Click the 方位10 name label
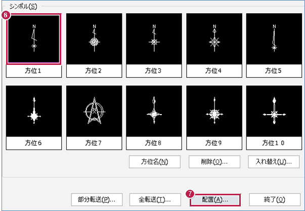Image resolution: width=305 pixels, height=211 pixels. [274, 143]
